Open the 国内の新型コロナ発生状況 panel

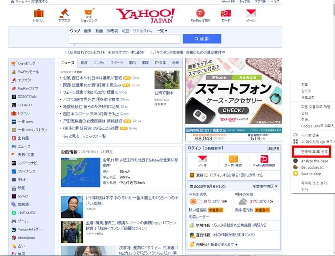coord(234,134)
